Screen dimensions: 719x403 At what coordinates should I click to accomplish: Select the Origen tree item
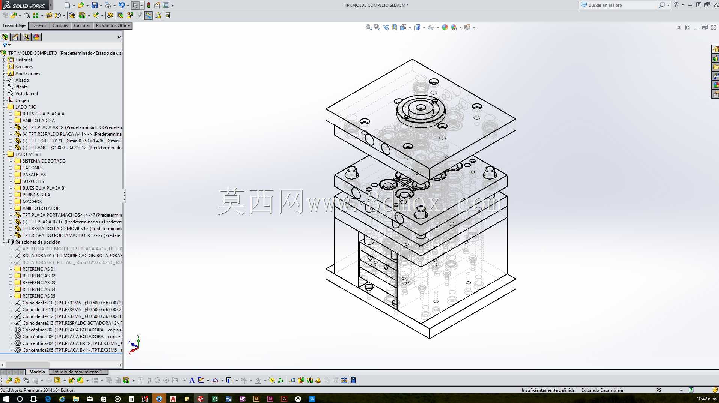coord(22,100)
